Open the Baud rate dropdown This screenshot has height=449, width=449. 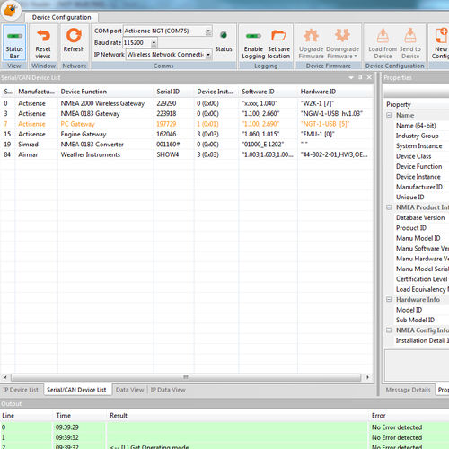click(x=154, y=43)
